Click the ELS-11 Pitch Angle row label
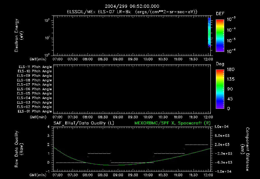 coord(35,67)
